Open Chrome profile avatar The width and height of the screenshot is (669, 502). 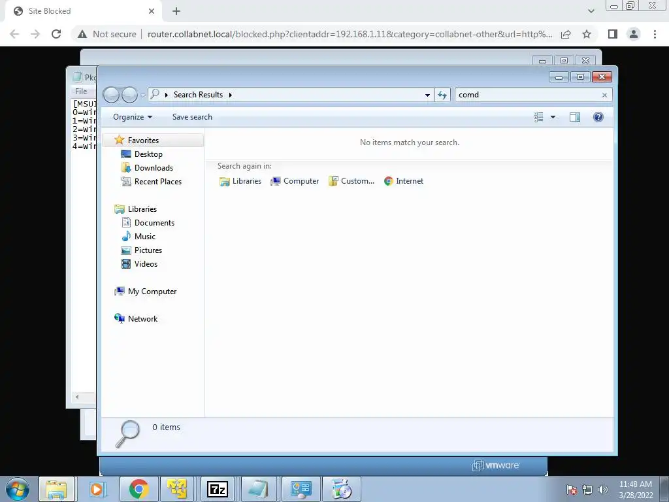634,34
